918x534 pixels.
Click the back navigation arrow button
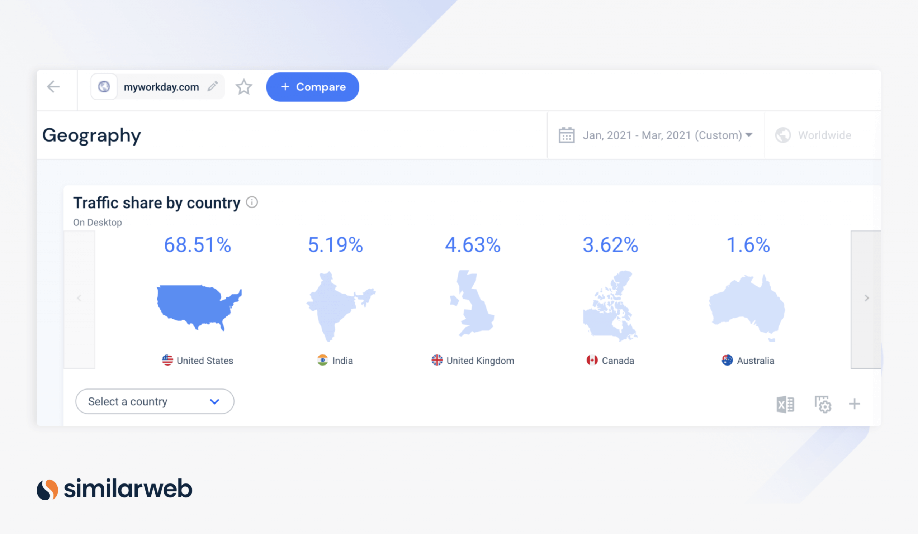[53, 86]
